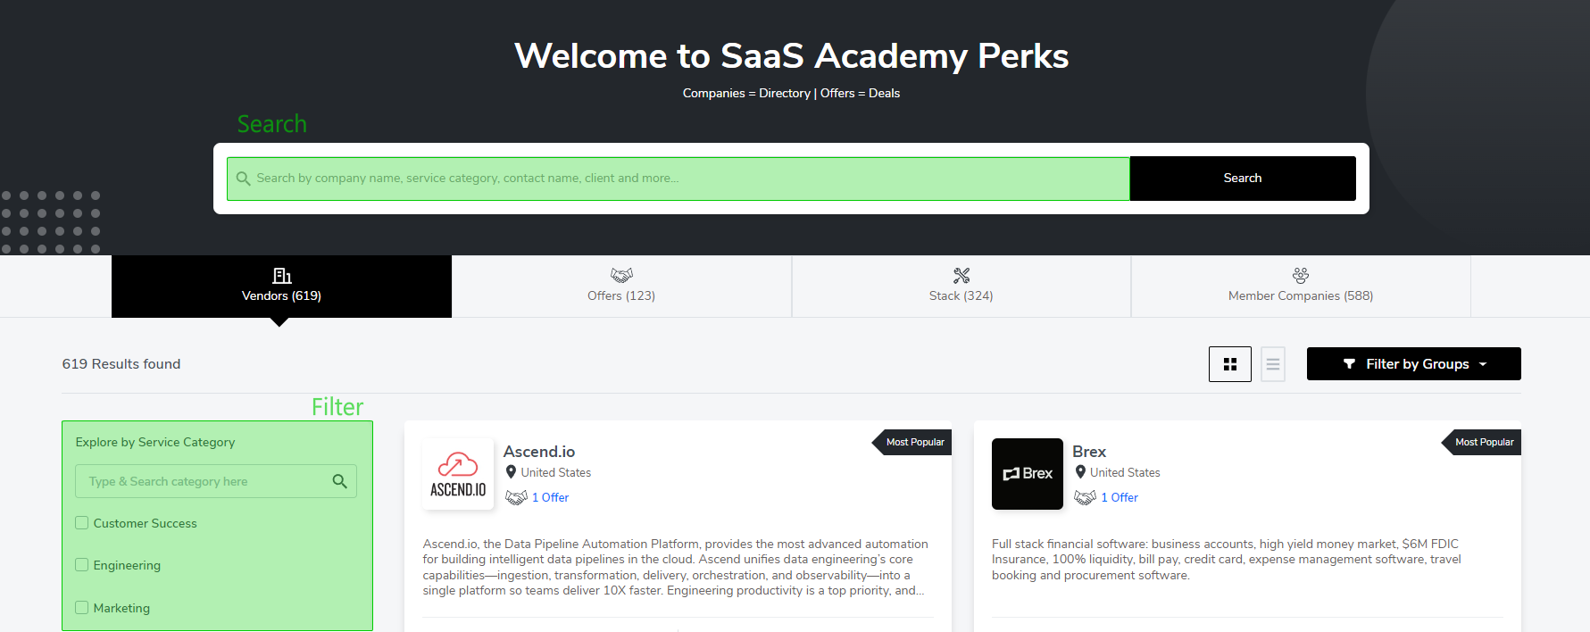
Task: Open the Ascend.io company title
Action: (539, 452)
